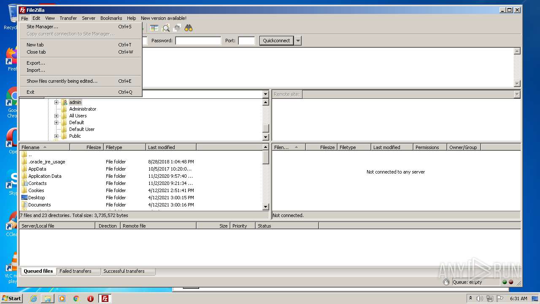Click the Windows Start button
540x304 pixels.
[12, 299]
